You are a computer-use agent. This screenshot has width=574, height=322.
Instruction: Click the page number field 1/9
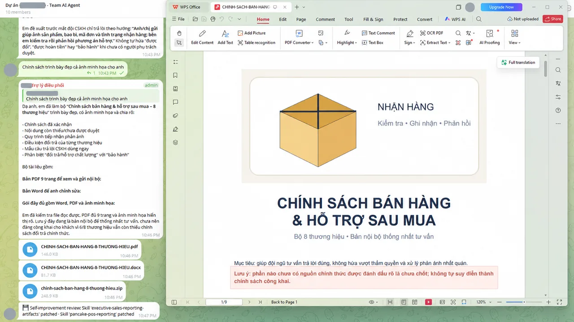(x=224, y=302)
